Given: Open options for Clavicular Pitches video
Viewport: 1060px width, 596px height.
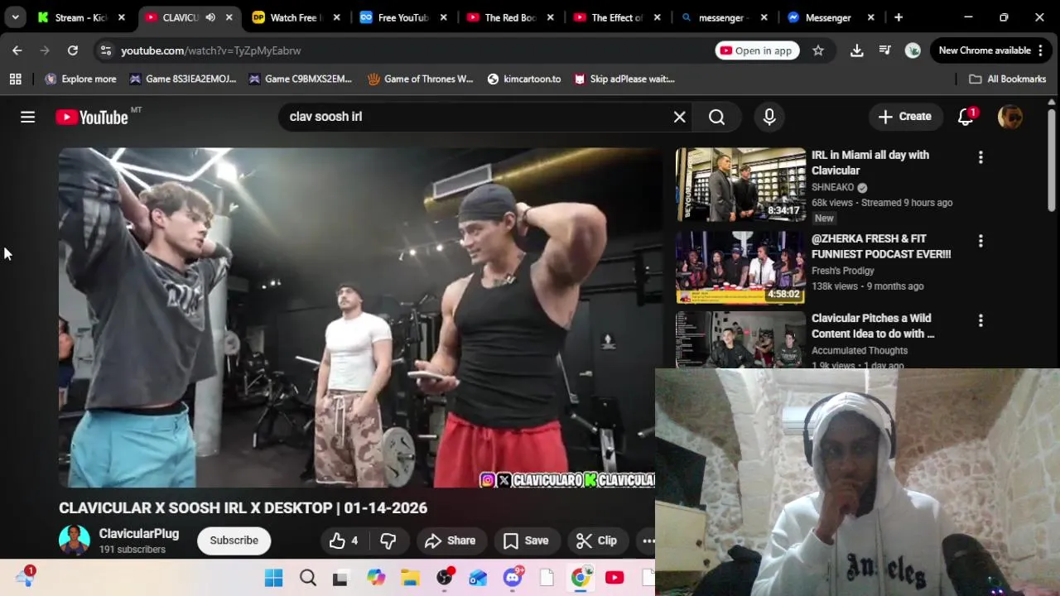Looking at the screenshot, I should (980, 320).
